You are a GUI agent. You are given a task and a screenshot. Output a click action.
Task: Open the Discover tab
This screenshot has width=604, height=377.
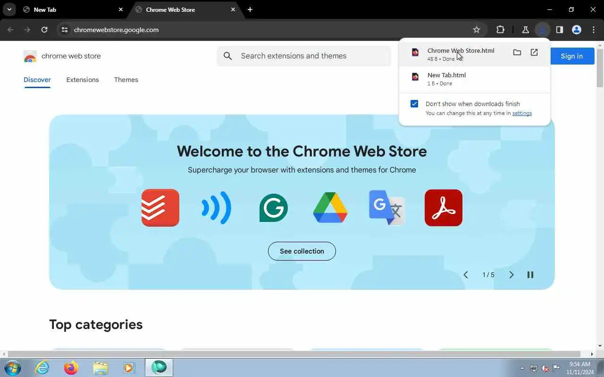point(37,80)
